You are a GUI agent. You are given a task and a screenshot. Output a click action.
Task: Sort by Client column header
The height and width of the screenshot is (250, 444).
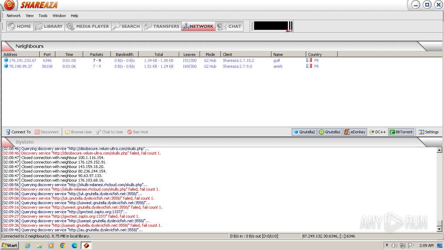(x=246, y=55)
